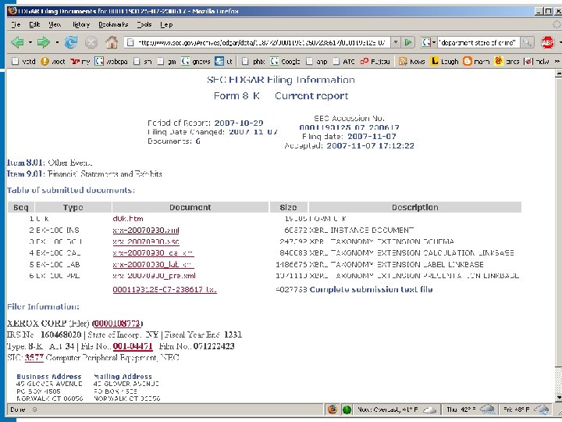
Task: Click the greyed-out Stop loading icon
Action: [x=91, y=43]
